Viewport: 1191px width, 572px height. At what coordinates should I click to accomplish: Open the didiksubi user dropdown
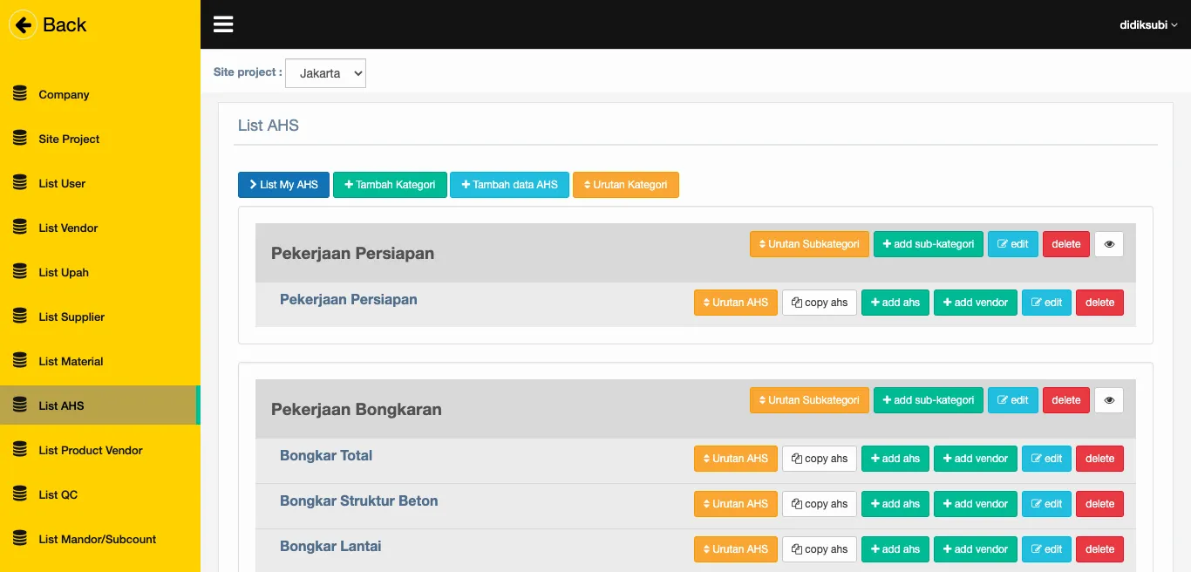point(1148,25)
